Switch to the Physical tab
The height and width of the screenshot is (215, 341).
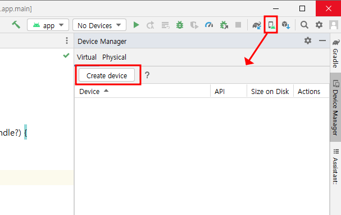114,57
